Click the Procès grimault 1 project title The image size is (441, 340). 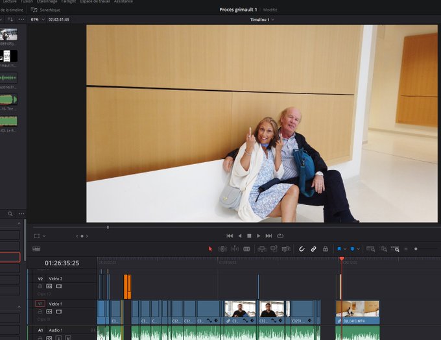point(238,10)
